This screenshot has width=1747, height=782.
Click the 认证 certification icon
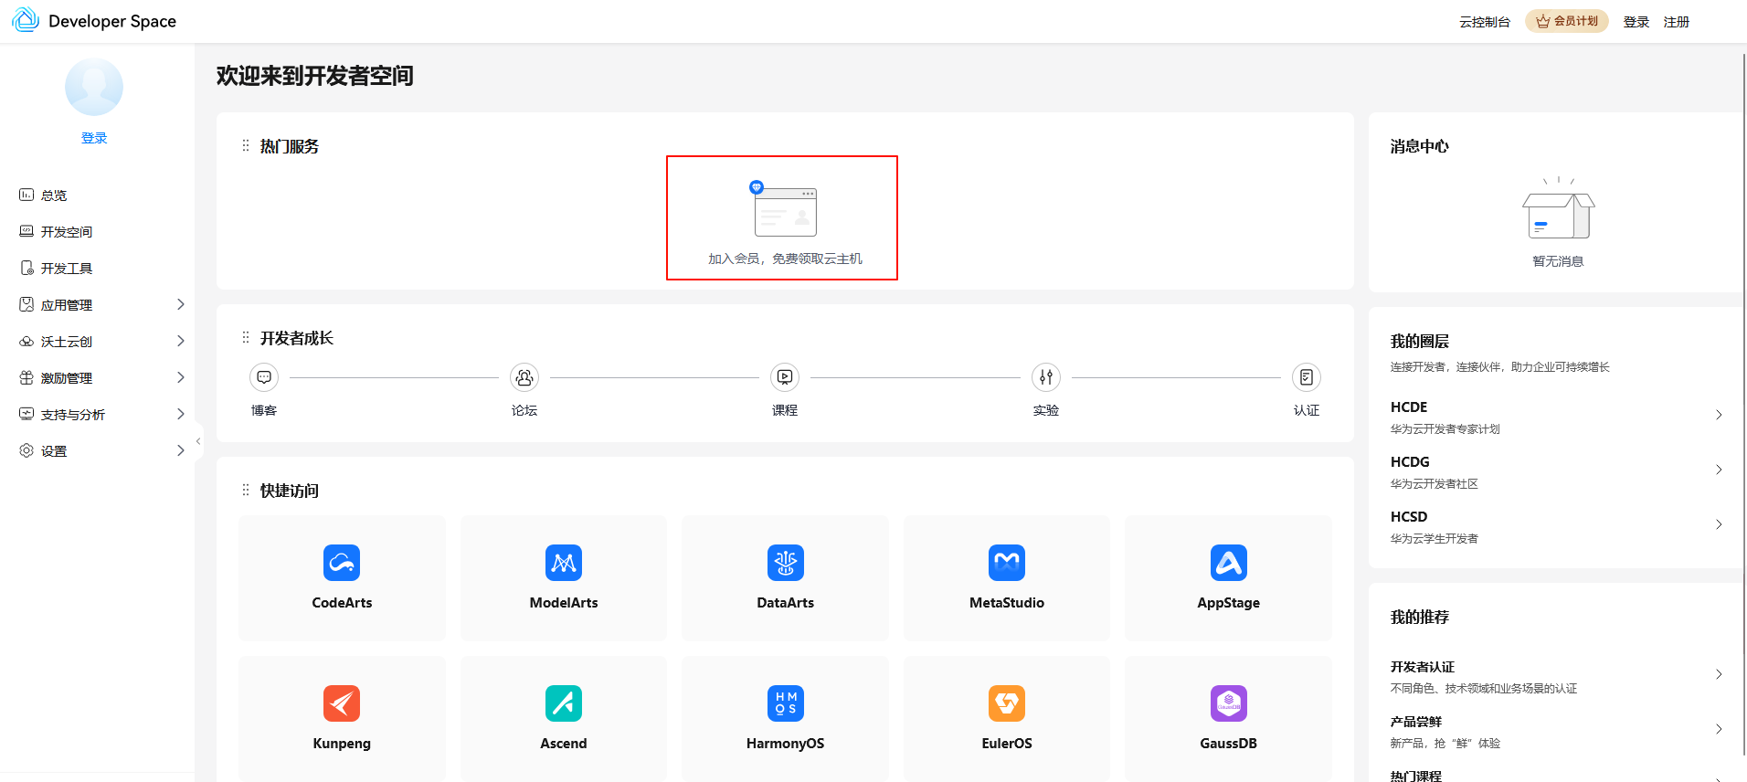pyautogui.click(x=1307, y=377)
